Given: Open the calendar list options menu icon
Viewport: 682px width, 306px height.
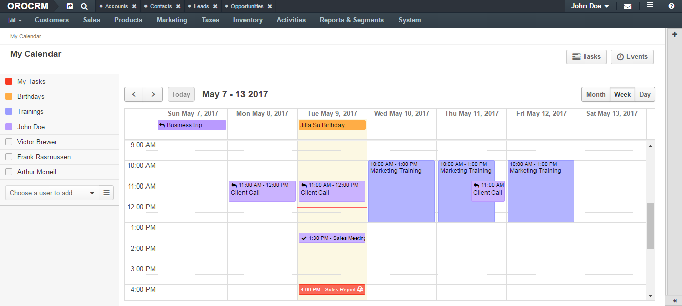Looking at the screenshot, I should point(106,193).
